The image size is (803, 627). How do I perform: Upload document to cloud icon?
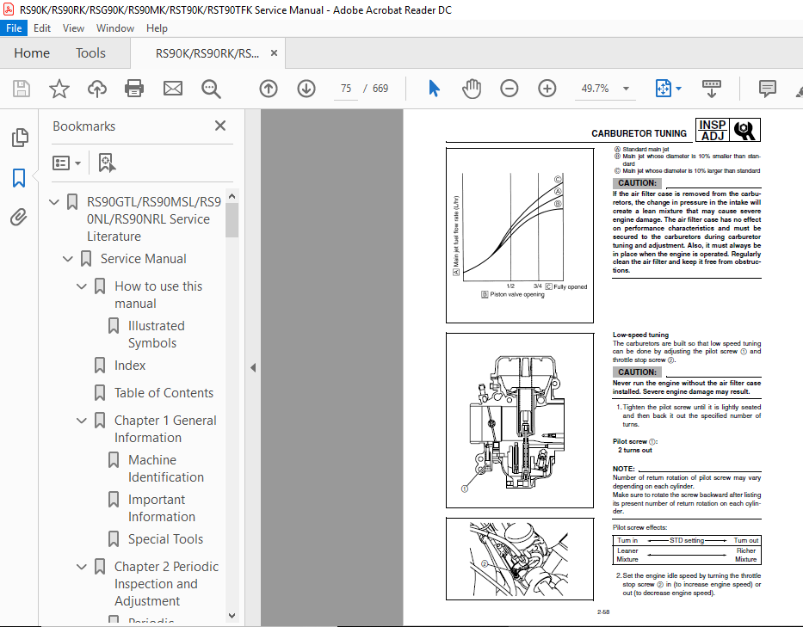(x=96, y=89)
